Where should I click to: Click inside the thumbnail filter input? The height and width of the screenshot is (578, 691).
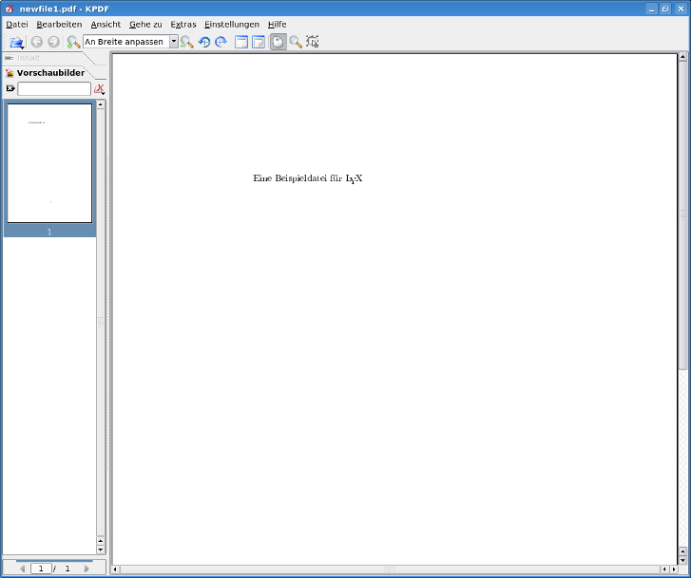coord(54,88)
